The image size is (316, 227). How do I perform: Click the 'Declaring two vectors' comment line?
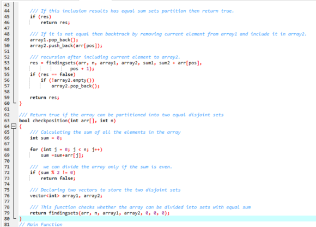[x=105, y=190]
